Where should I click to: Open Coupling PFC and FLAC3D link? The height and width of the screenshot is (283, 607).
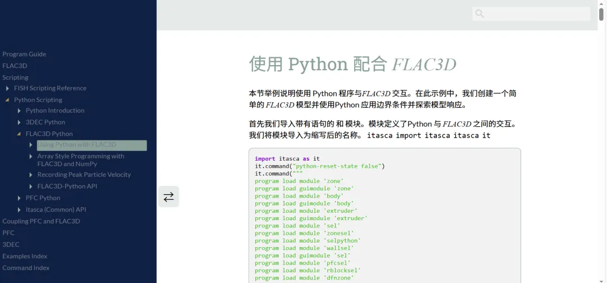pos(41,221)
